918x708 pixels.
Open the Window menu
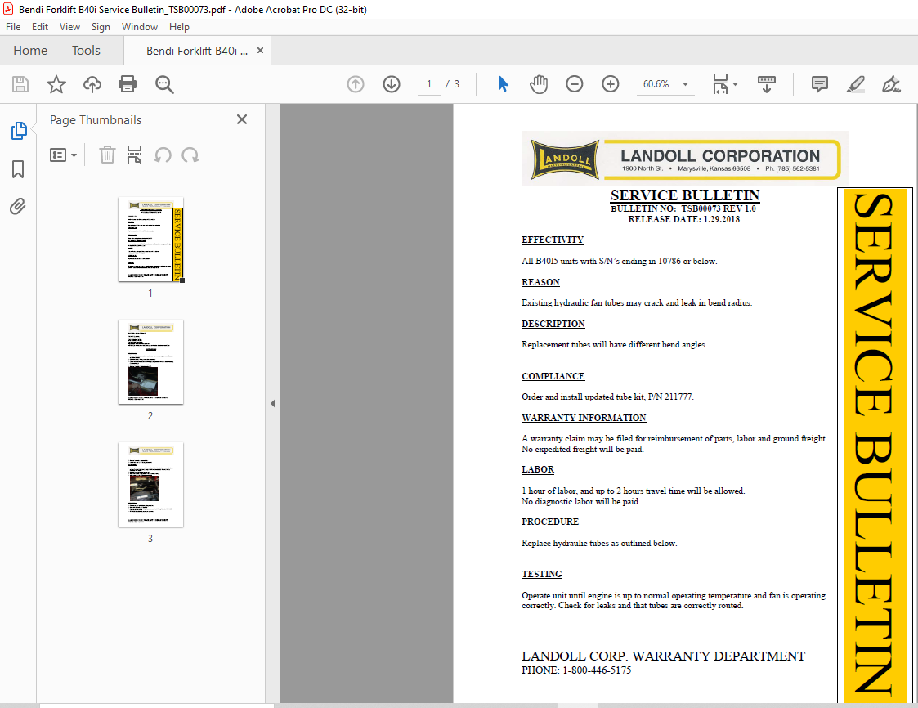139,27
